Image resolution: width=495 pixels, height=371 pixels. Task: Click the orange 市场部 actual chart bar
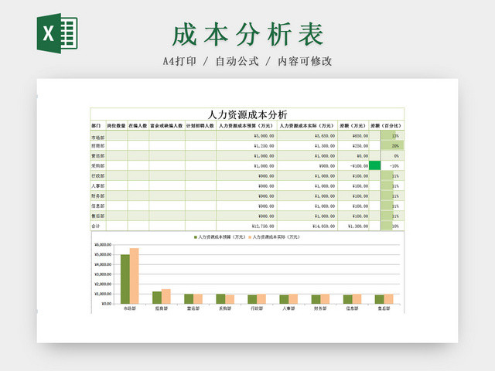(134, 276)
